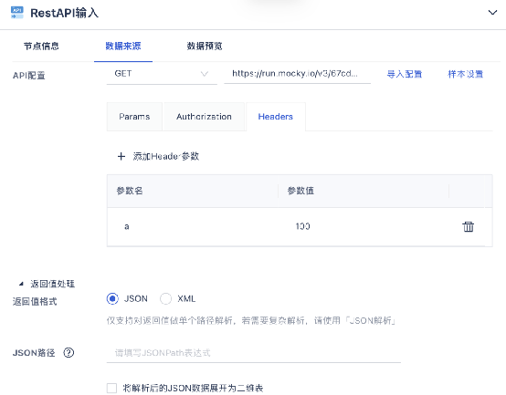This screenshot has height=395, width=506.
Task: Select the Params tab
Action: tap(134, 117)
